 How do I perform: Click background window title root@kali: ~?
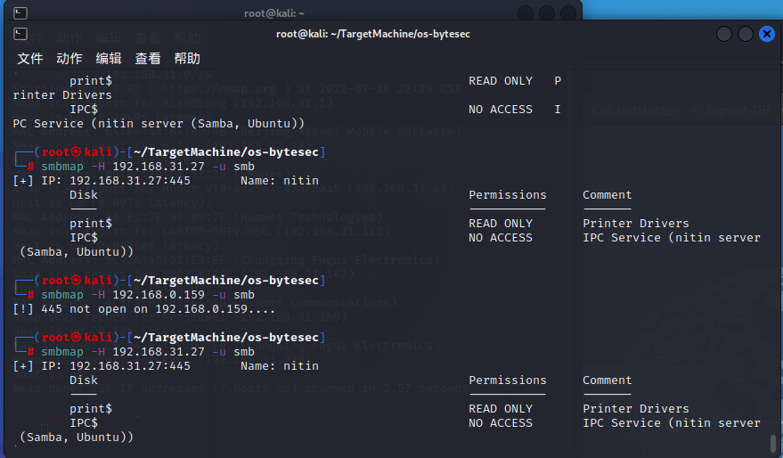tap(274, 13)
